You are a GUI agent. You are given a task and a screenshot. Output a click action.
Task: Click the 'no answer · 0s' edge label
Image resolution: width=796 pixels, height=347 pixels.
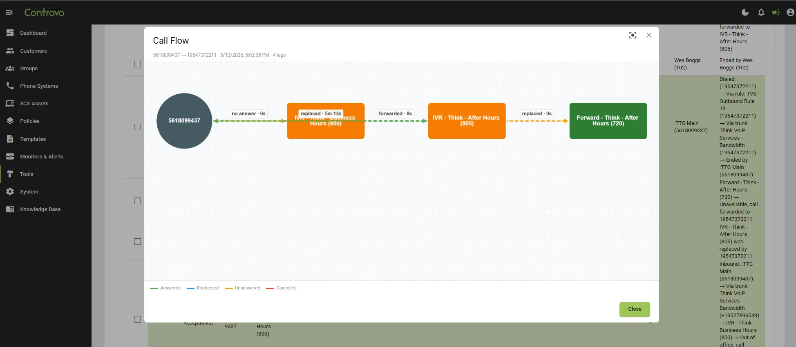click(x=248, y=113)
